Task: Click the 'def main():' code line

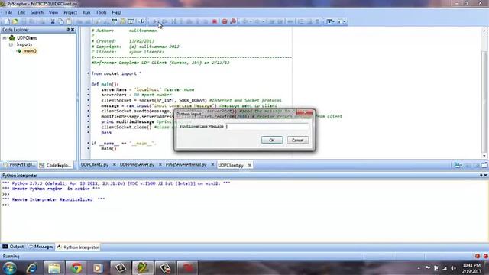Action: pyautogui.click(x=105, y=84)
